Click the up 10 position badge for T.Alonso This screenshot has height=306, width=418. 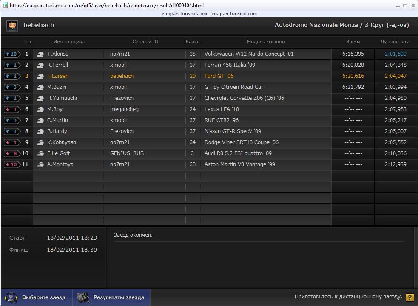tap(12, 54)
